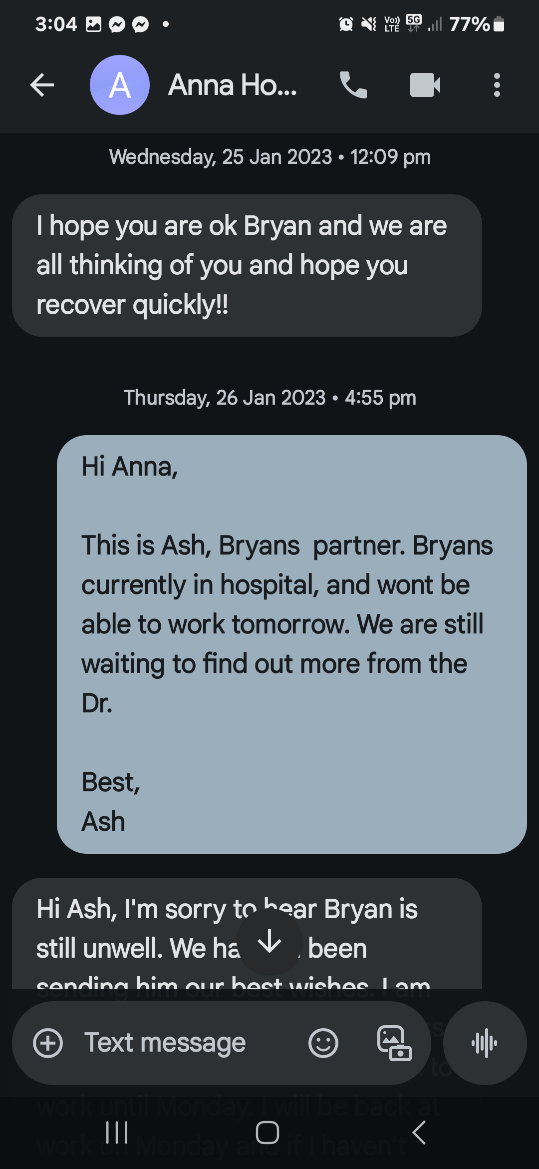Tap the contact avatar with letter A
539x1169 pixels.
[x=120, y=85]
